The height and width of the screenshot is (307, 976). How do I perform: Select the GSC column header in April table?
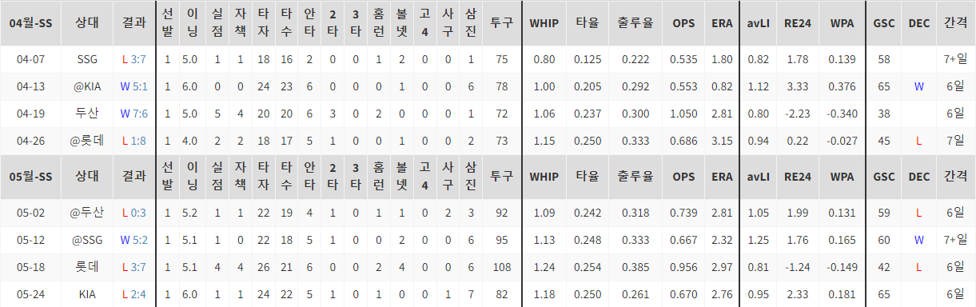click(x=884, y=22)
